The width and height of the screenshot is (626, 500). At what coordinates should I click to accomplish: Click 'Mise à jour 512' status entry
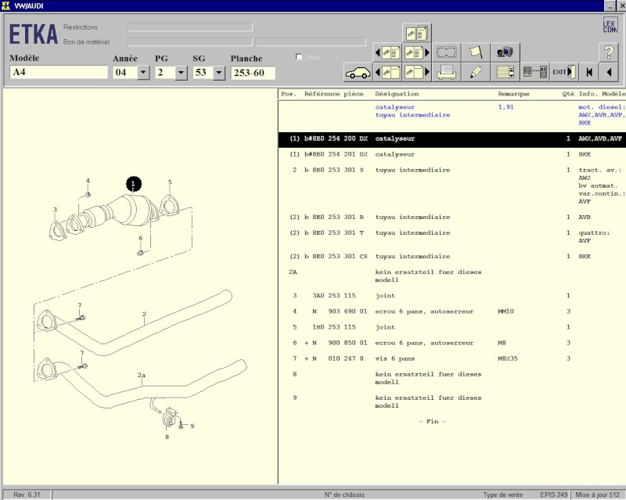(x=598, y=495)
